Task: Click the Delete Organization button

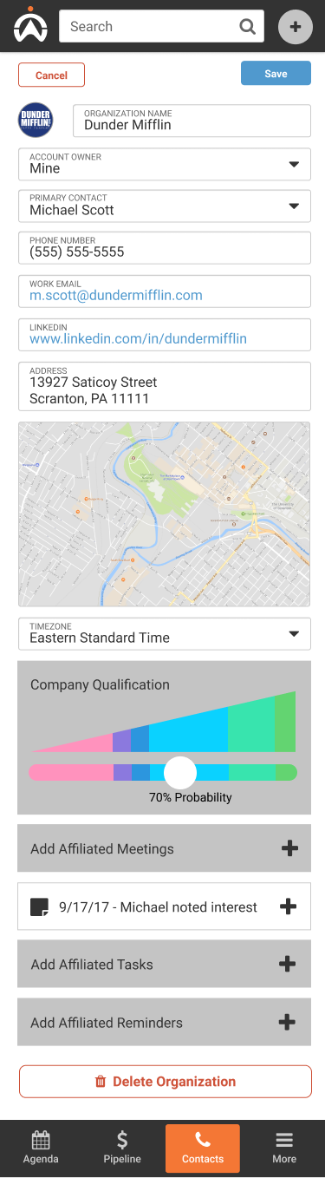Action: [166, 1082]
